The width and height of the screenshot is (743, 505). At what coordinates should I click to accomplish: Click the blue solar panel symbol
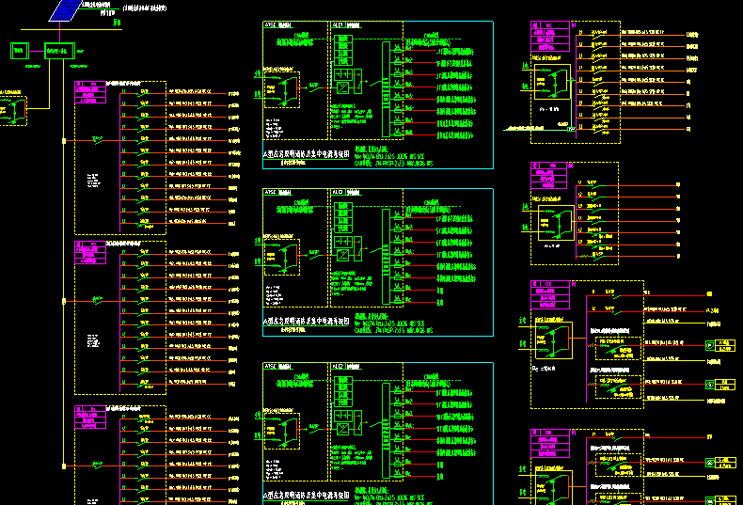tap(64, 9)
